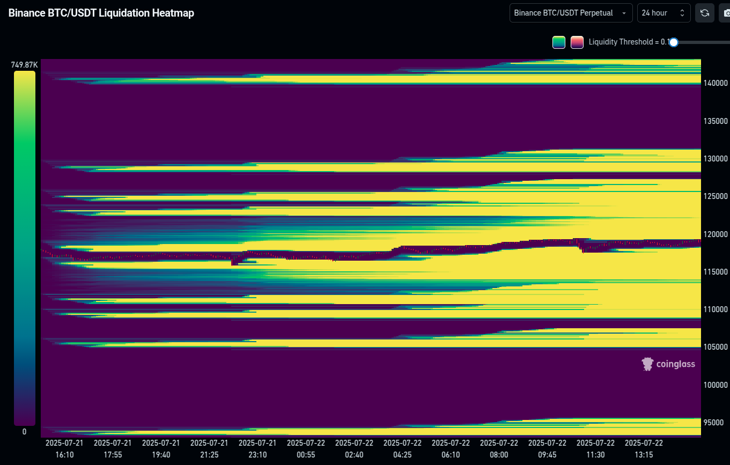Click the 2025-07-22 00:55 time axis label

(306, 448)
